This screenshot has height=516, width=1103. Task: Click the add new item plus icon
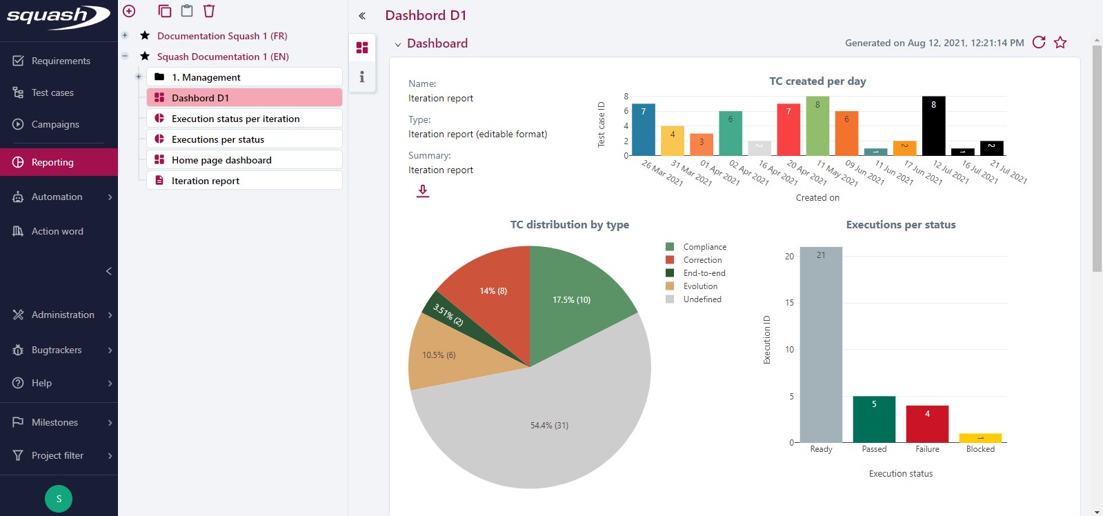coord(129,11)
